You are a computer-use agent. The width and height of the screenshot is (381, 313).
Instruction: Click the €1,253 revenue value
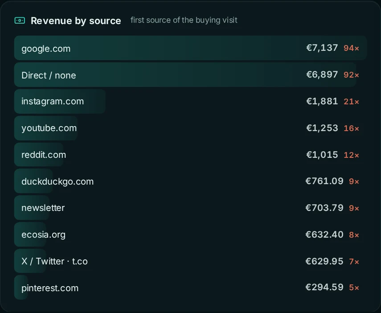pos(322,128)
